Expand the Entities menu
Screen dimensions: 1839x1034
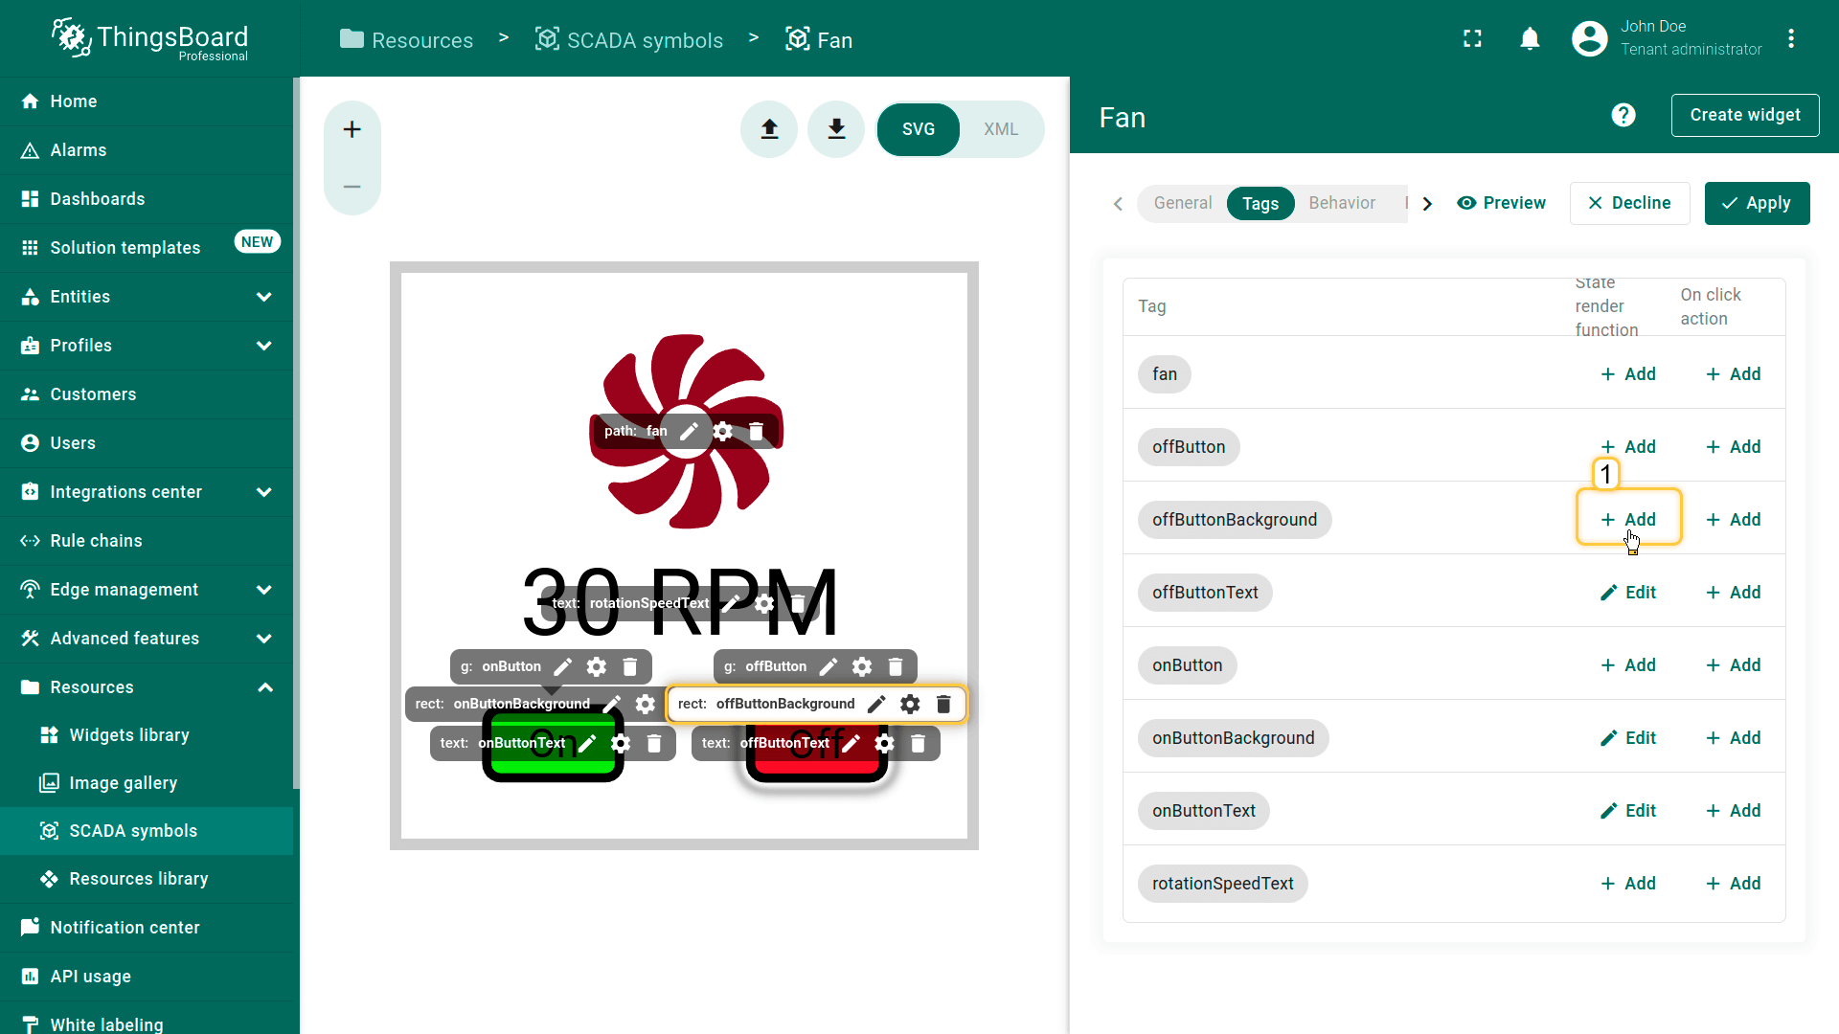click(264, 297)
